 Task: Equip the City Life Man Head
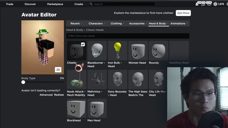(x=158, y=79)
